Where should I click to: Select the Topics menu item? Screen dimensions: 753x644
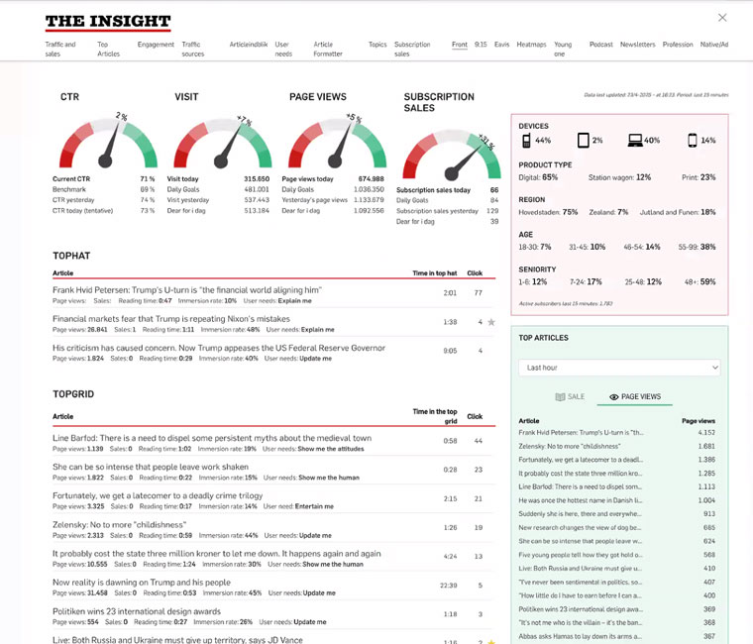click(x=377, y=45)
